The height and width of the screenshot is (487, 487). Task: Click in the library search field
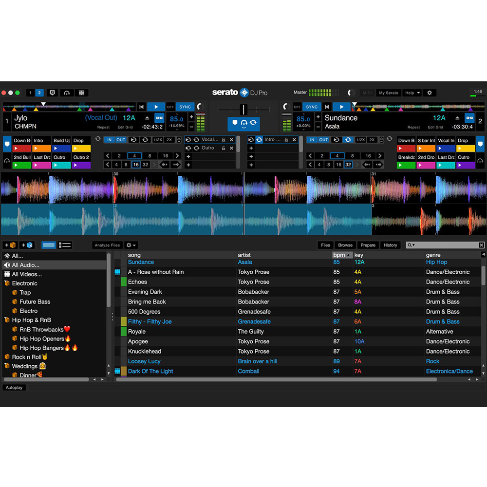pyautogui.click(x=445, y=245)
